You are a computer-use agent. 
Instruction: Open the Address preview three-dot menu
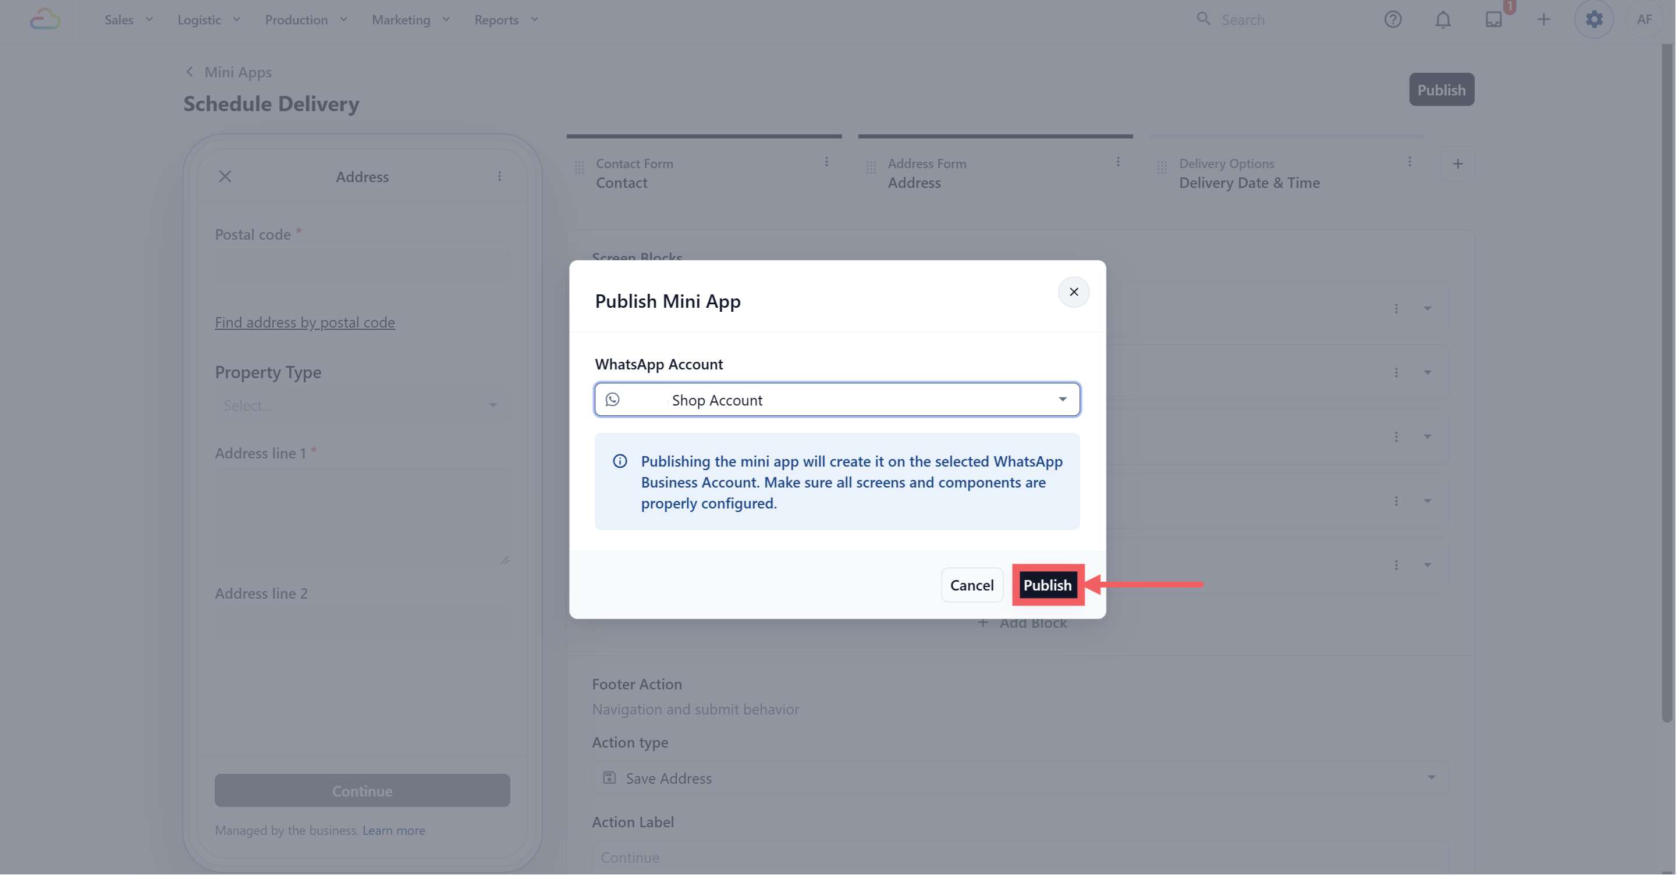pyautogui.click(x=500, y=176)
